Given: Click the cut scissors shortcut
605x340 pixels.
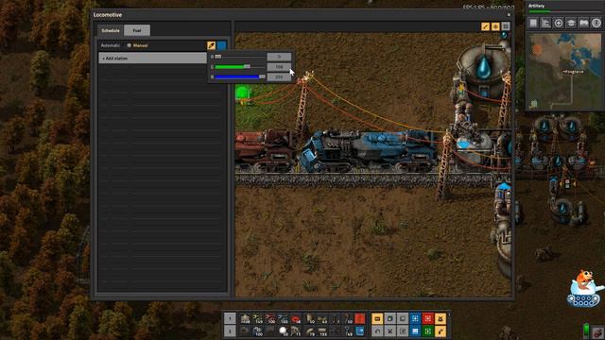Looking at the screenshot, I should 389,331.
